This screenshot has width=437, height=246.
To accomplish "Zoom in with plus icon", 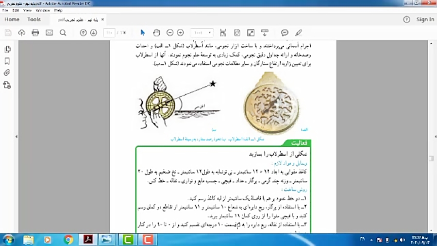I will [180, 33].
